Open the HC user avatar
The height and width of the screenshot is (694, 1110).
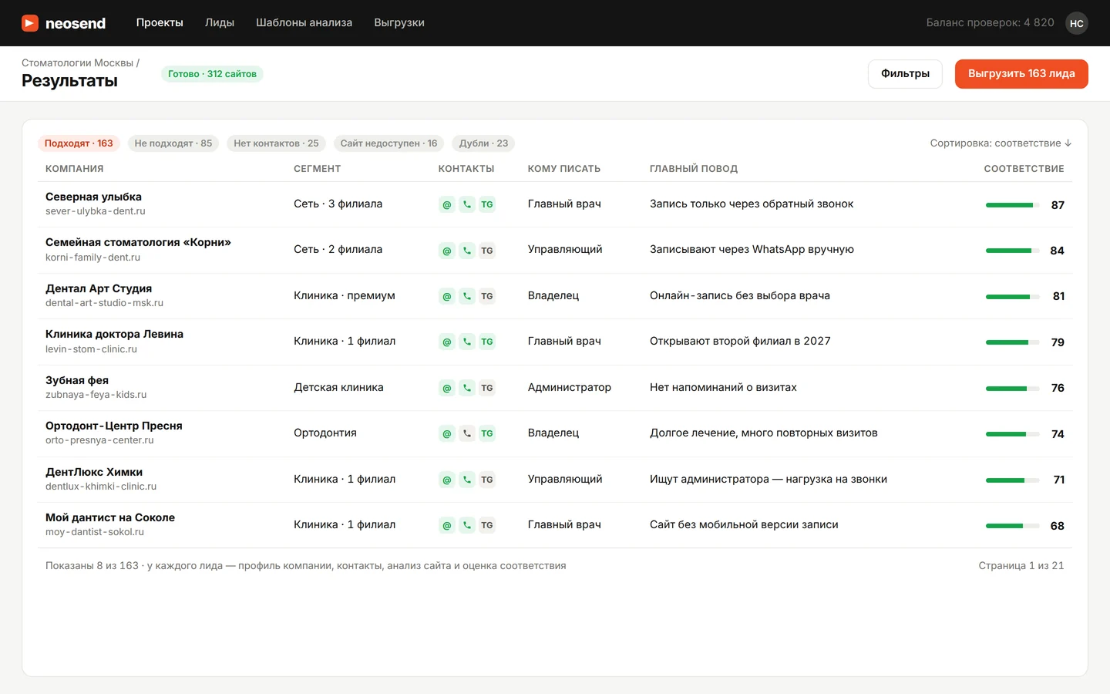pos(1077,23)
